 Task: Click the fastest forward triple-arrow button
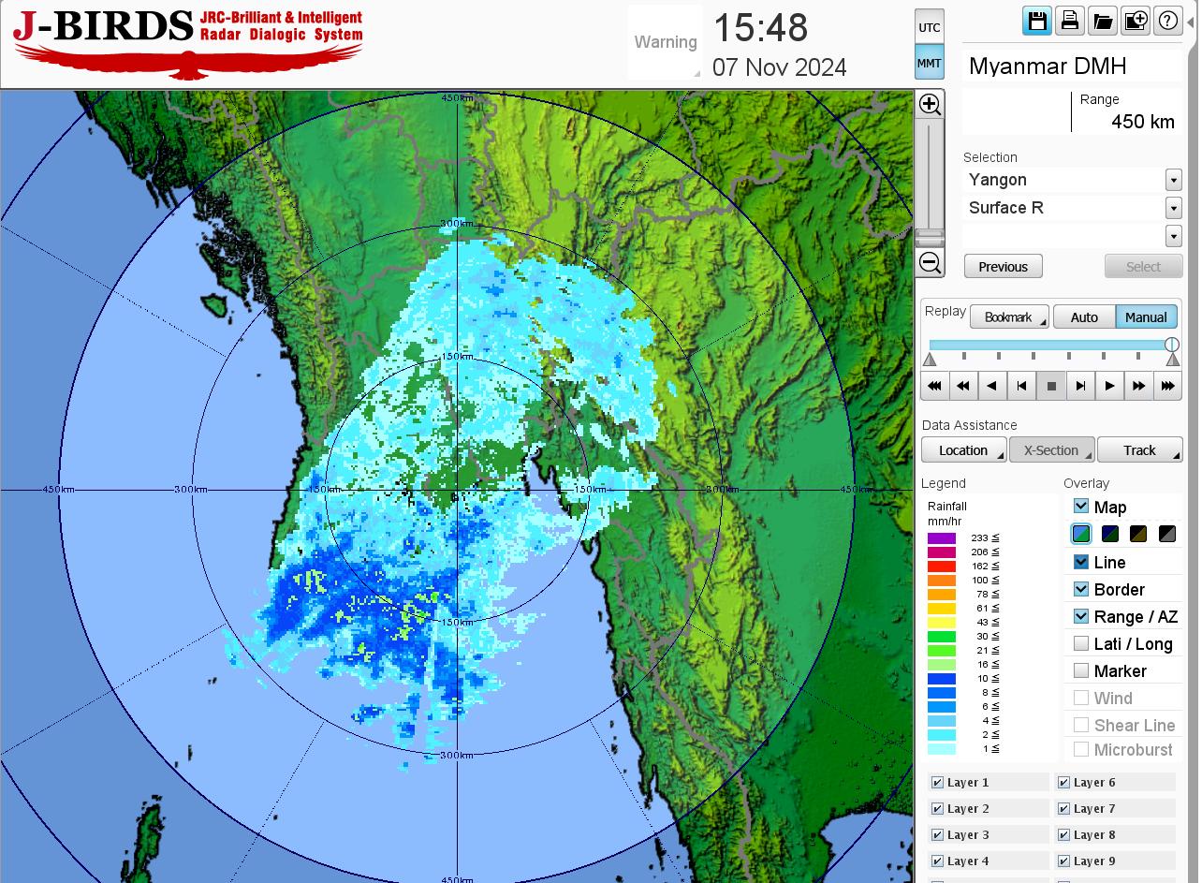click(1167, 386)
